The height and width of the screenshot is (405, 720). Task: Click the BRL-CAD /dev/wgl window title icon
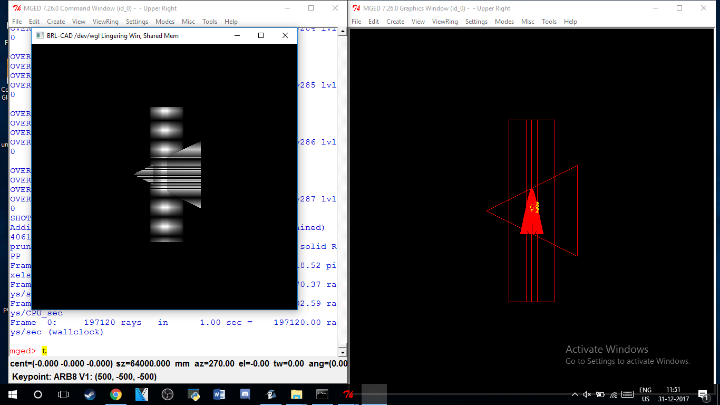pyautogui.click(x=40, y=35)
